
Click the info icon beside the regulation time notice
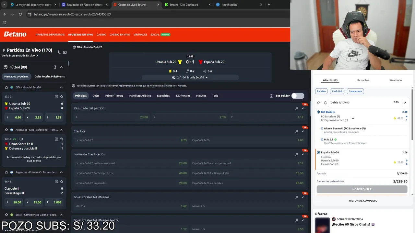(74, 86)
